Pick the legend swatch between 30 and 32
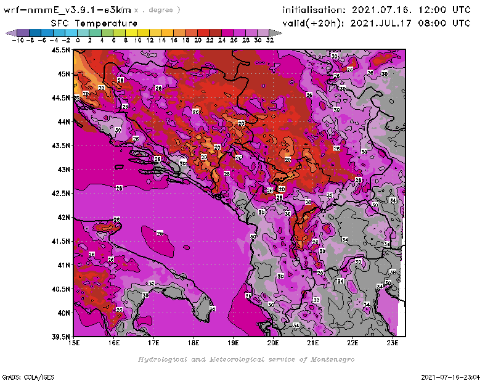The image size is (493, 381). tap(263, 33)
